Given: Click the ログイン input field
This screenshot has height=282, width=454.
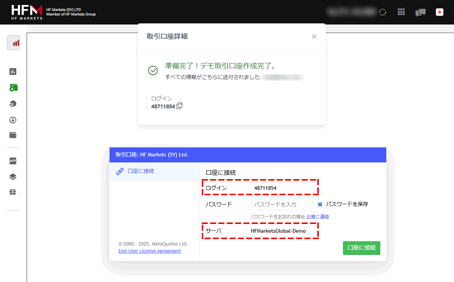Looking at the screenshot, I should click(281, 188).
